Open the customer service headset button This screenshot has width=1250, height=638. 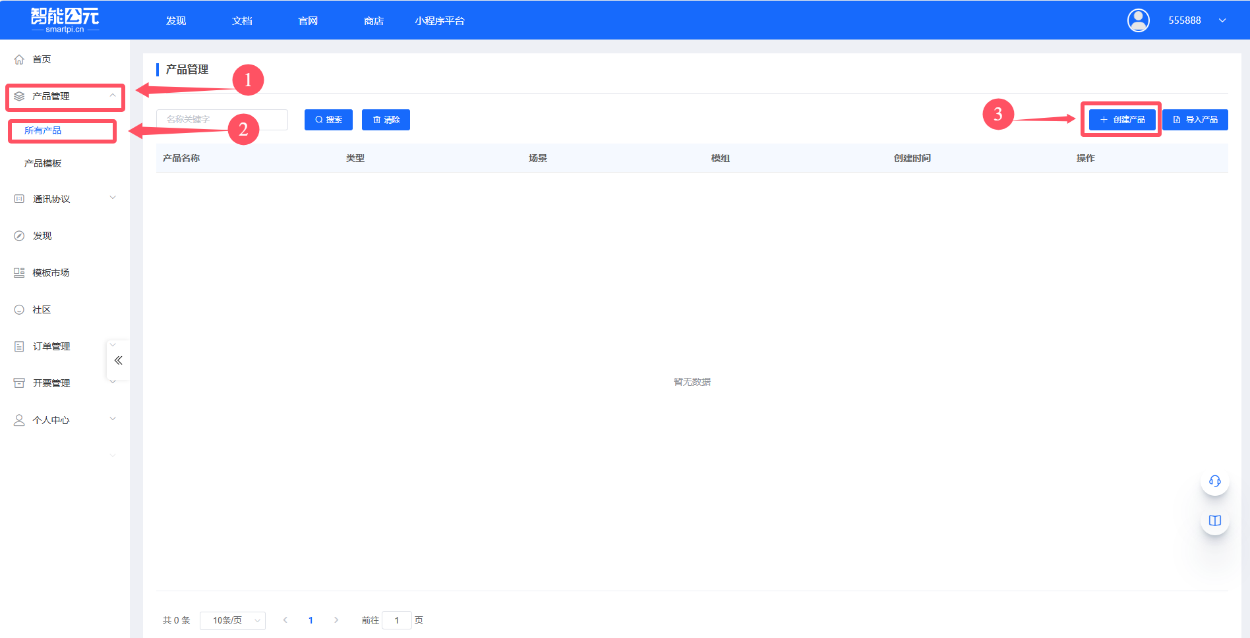1214,481
